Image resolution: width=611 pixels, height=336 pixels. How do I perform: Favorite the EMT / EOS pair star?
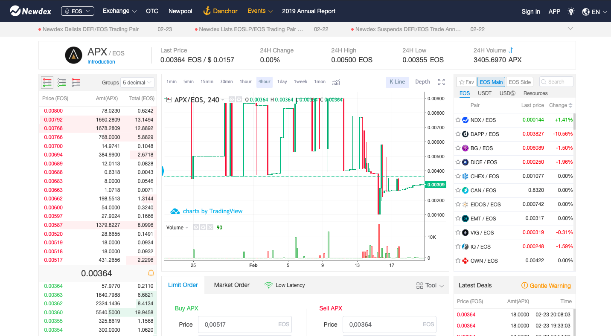point(458,218)
